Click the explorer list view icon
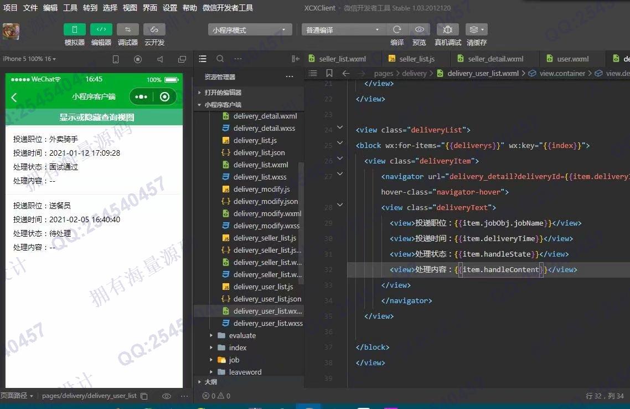This screenshot has height=409, width=630. point(203,59)
